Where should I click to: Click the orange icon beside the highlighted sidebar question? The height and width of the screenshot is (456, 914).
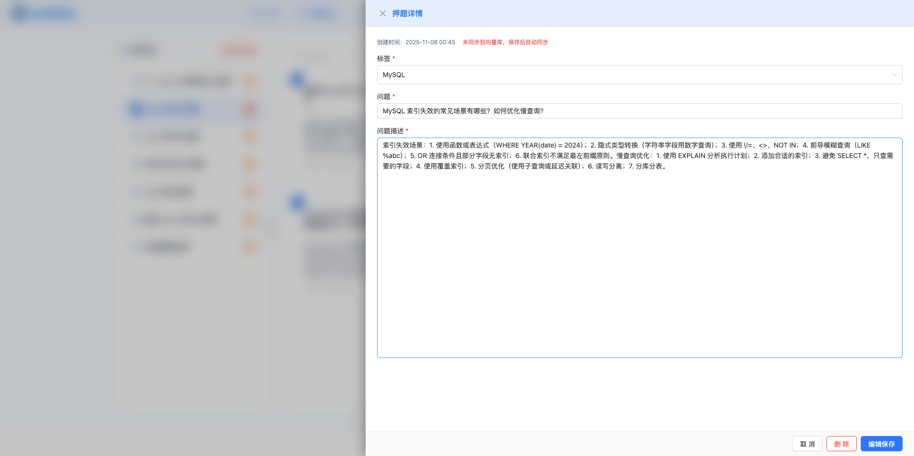249,109
